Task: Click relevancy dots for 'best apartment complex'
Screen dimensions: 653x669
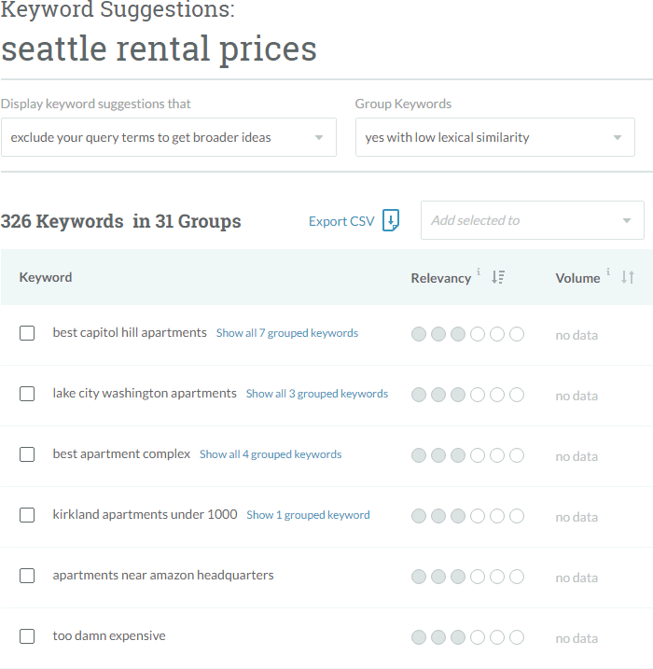Action: coord(467,455)
